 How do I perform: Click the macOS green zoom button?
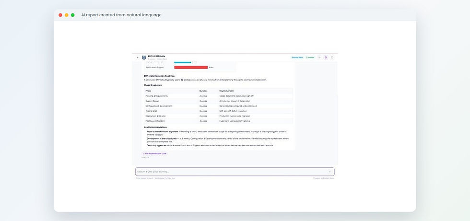pos(72,15)
